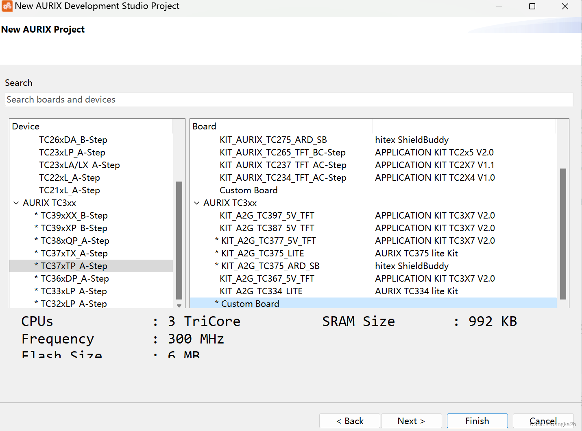
Task: Click the Board column header
Action: click(x=281, y=126)
